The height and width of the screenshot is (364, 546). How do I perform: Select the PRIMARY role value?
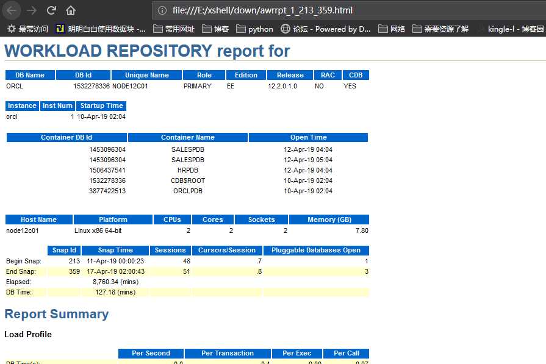(x=198, y=86)
